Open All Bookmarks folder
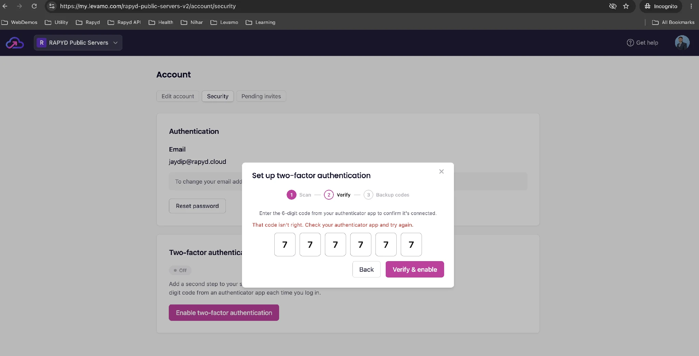Viewport: 699px width, 356px height. point(673,22)
